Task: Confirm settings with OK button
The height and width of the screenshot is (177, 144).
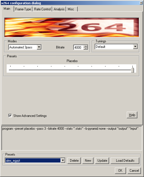Action: click(120, 170)
